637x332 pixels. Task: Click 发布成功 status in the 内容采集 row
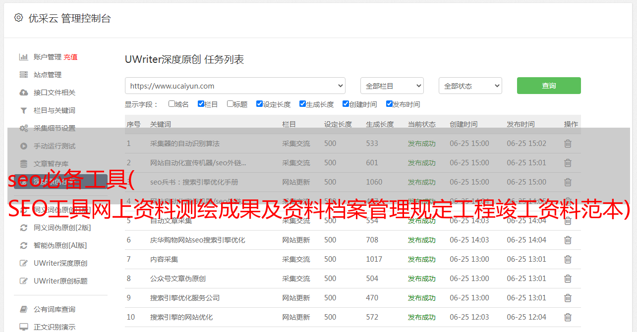tap(422, 259)
